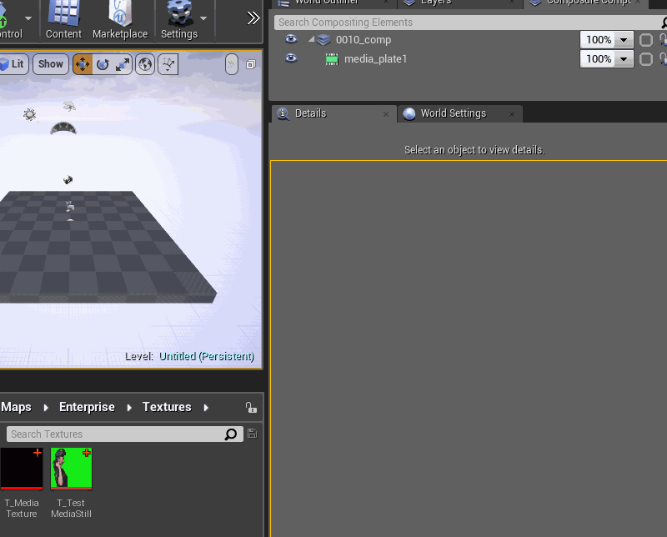Click the lock icon in Content Browser path bar
Image resolution: width=667 pixels, height=537 pixels.
point(251,408)
